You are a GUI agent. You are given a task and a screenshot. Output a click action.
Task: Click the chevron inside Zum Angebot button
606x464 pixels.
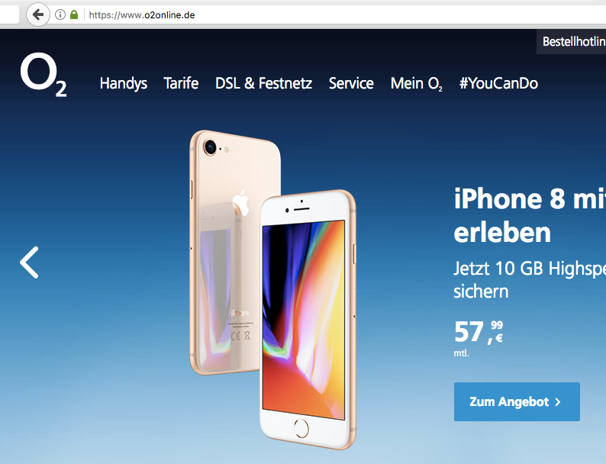pyautogui.click(x=558, y=402)
